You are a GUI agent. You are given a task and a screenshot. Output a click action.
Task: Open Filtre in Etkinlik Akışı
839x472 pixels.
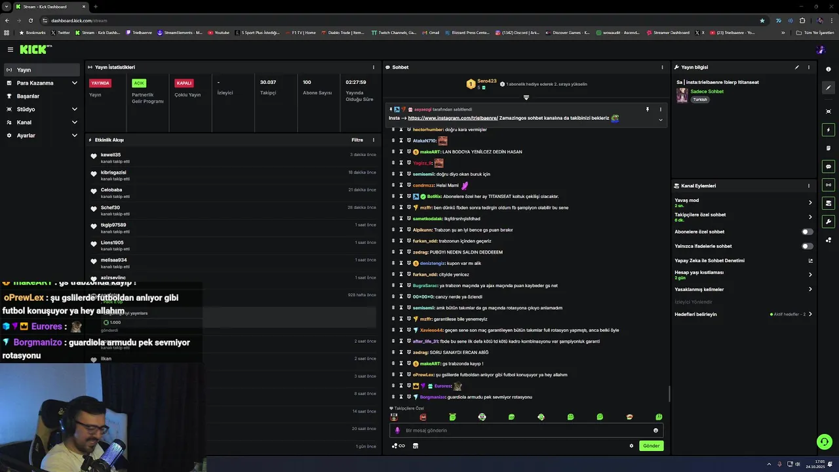(357, 140)
